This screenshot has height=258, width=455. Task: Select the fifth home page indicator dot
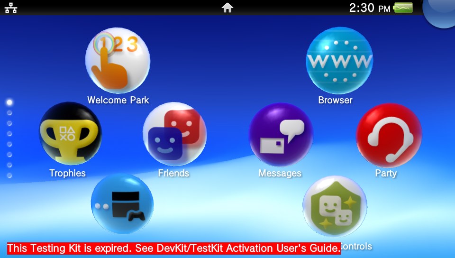click(x=9, y=144)
